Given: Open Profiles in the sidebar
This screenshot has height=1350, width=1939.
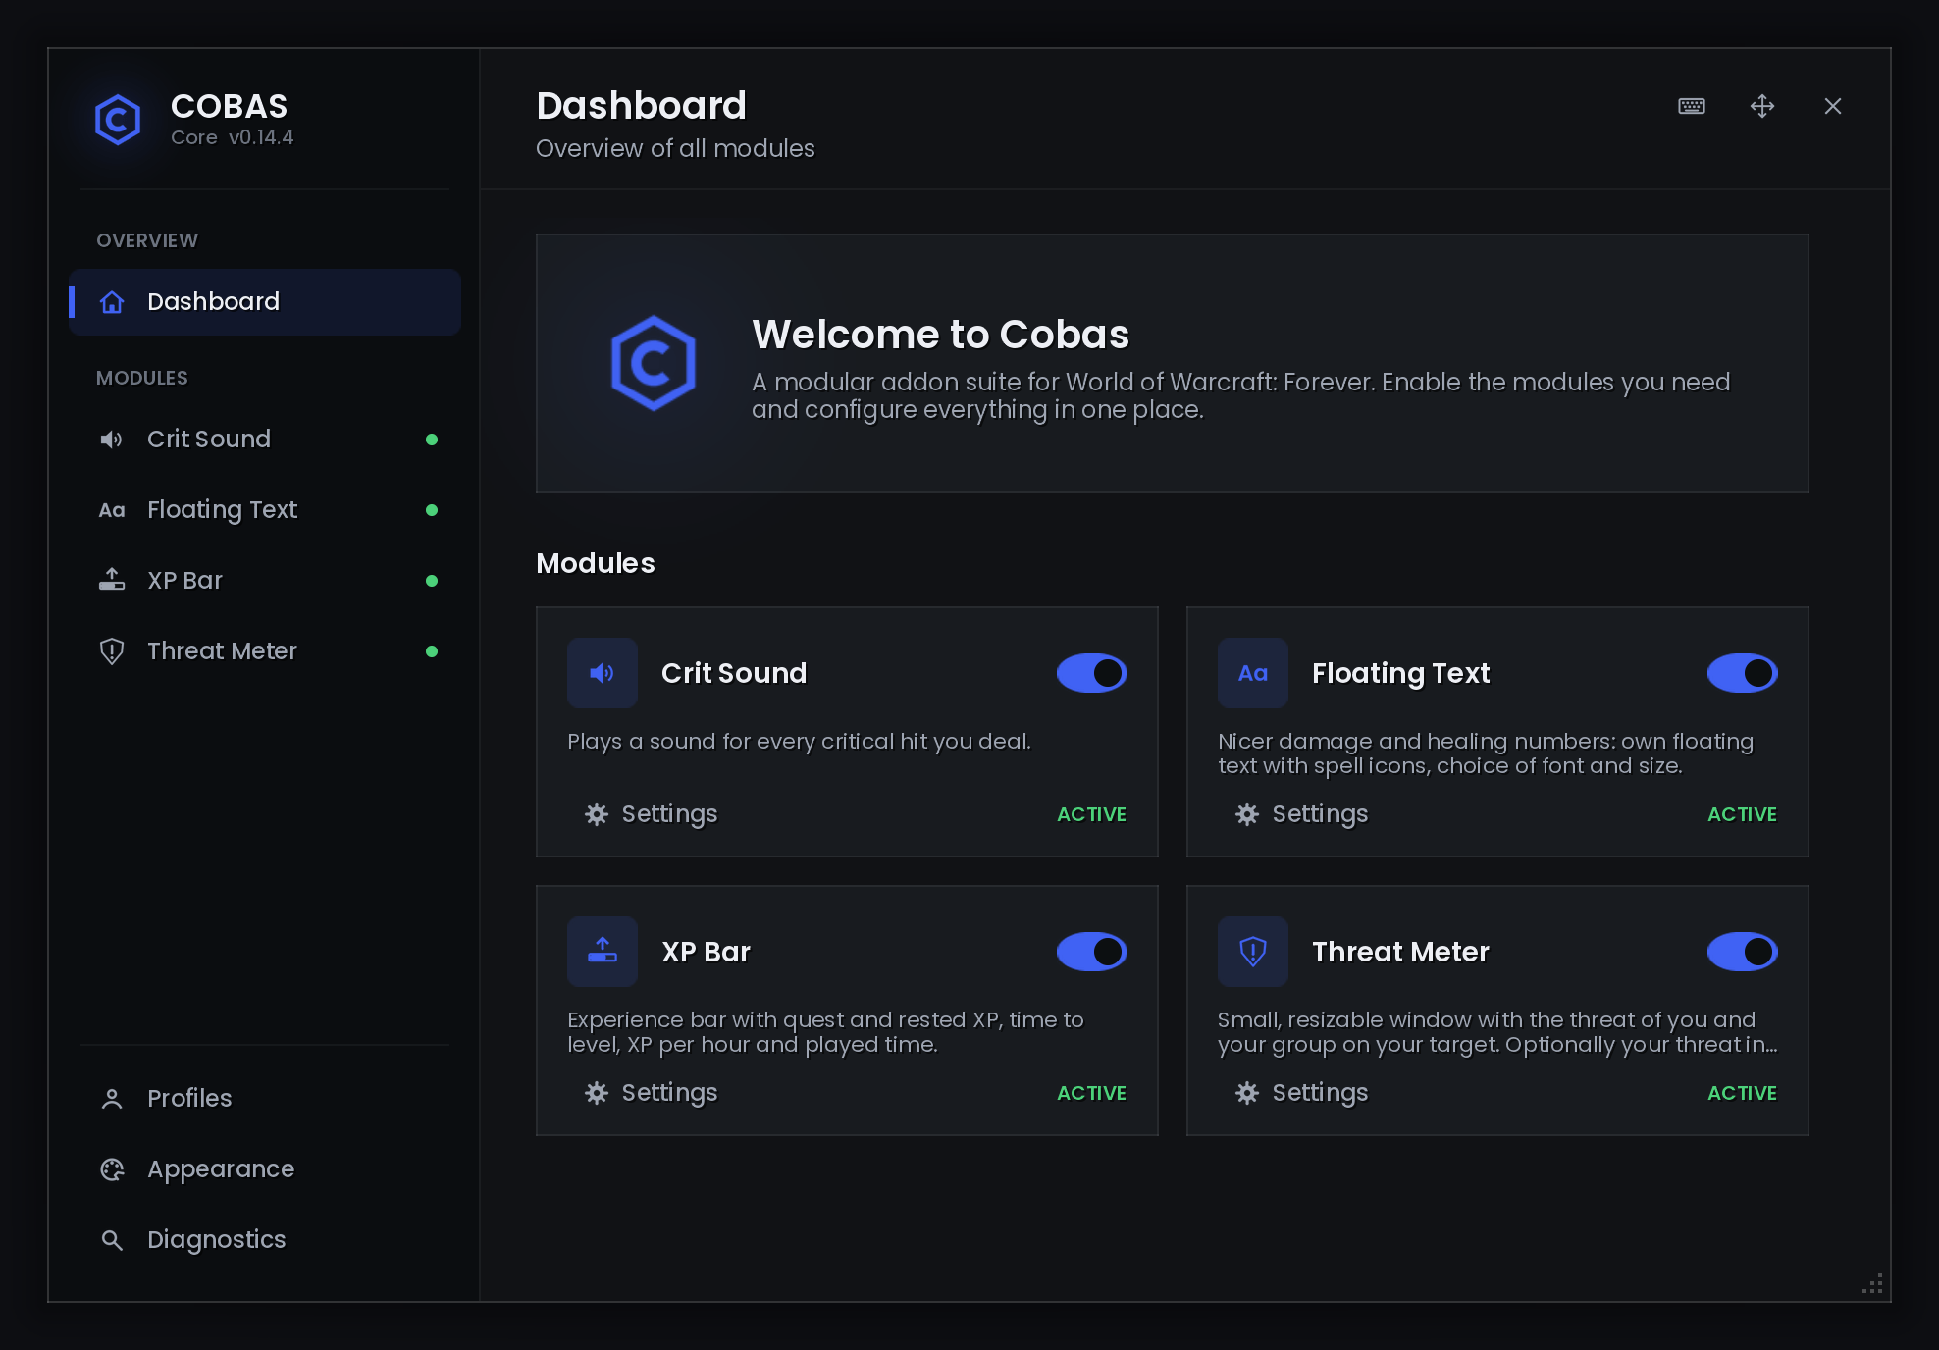Looking at the screenshot, I should [x=265, y=1099].
